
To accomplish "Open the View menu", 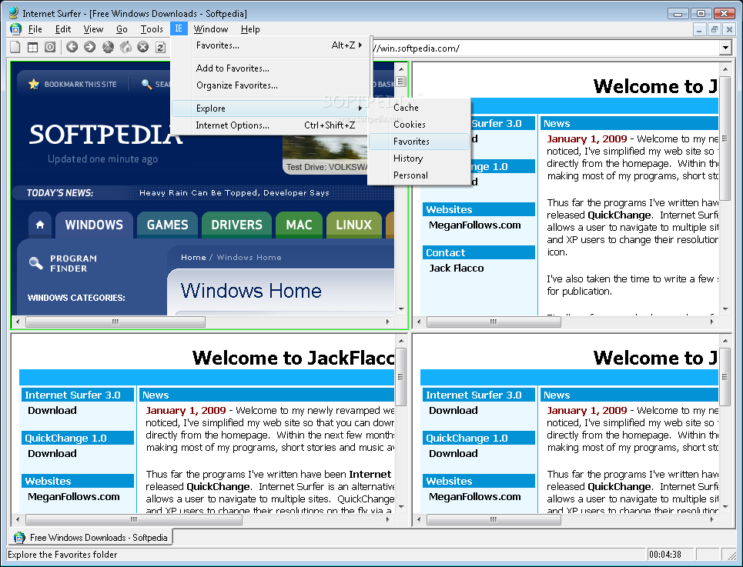I will 93,29.
